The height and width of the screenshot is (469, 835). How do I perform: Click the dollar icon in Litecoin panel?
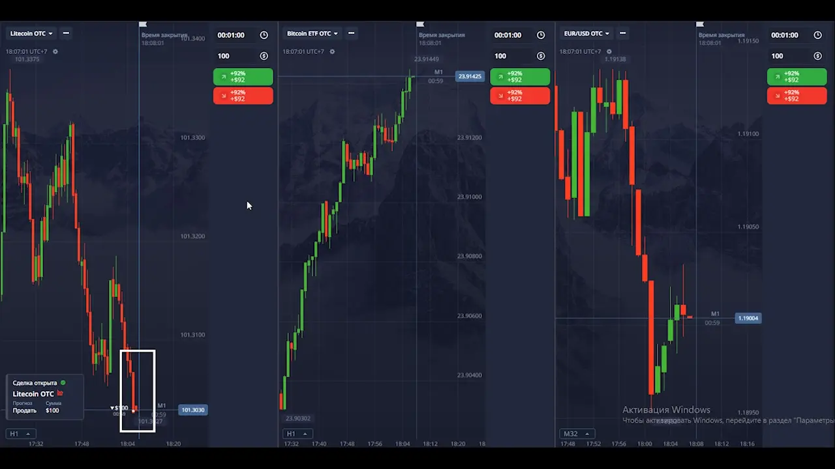pos(264,56)
